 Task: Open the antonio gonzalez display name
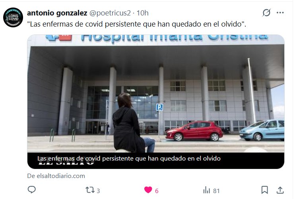point(57,13)
